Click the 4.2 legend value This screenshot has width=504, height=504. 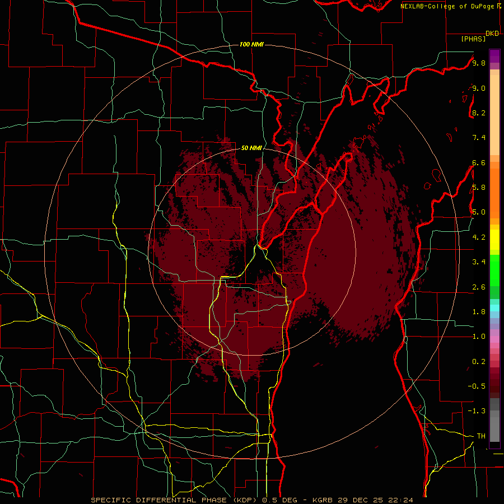point(479,237)
